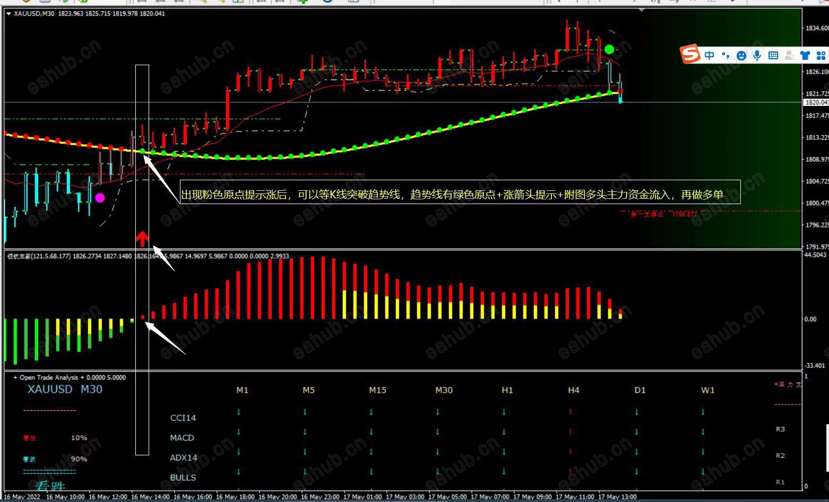Click the red CCI14 arrow under H4
The height and width of the screenshot is (502, 829).
point(571,412)
